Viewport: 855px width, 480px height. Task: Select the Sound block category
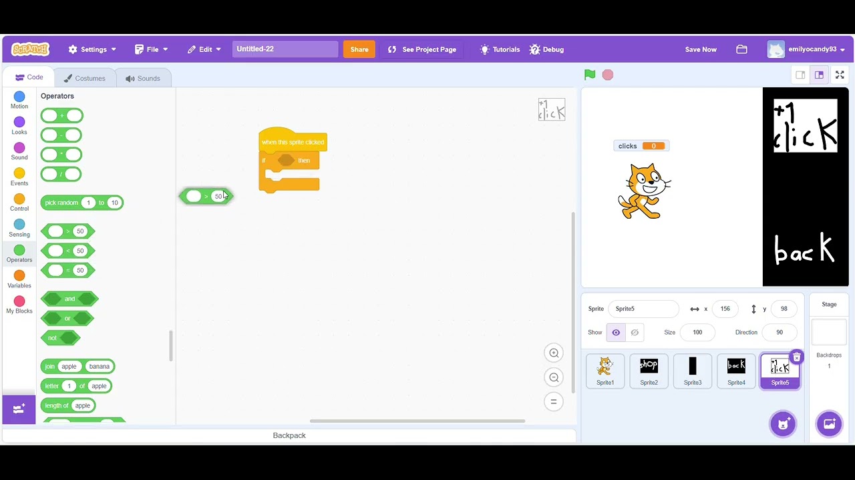click(x=19, y=152)
